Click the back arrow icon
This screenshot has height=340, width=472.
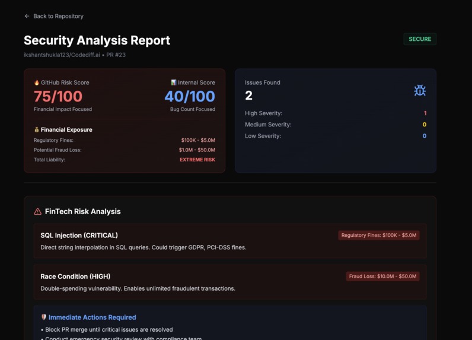click(27, 16)
